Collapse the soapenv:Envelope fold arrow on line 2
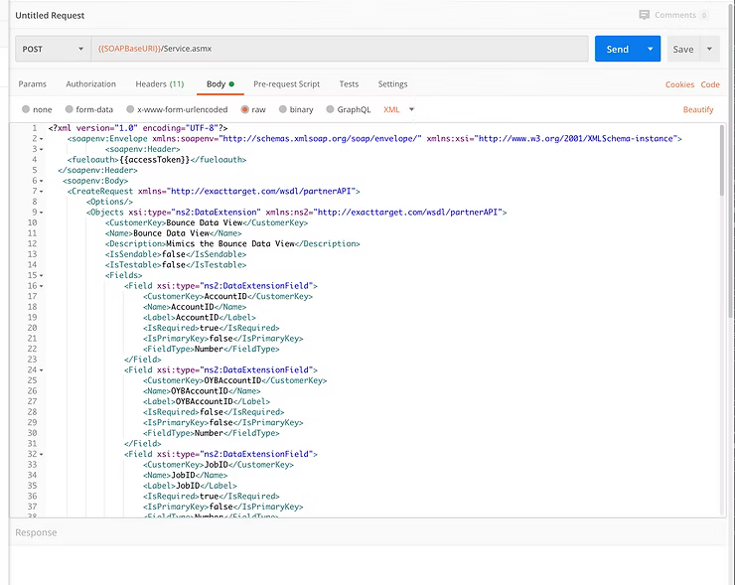Screen dimensions: 735x585 tap(42, 138)
